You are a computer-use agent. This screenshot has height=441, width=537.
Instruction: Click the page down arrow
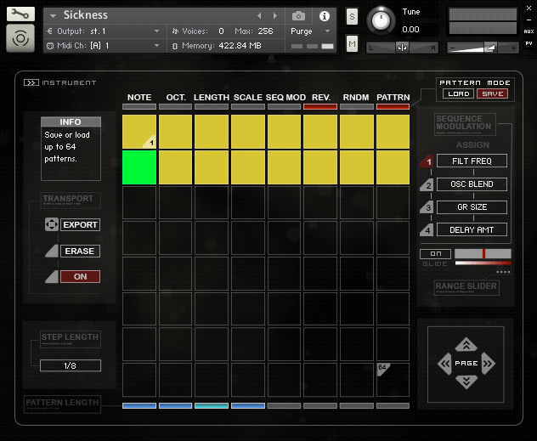pyautogui.click(x=466, y=382)
